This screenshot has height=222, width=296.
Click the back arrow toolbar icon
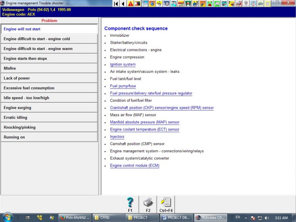[x=123, y=4]
